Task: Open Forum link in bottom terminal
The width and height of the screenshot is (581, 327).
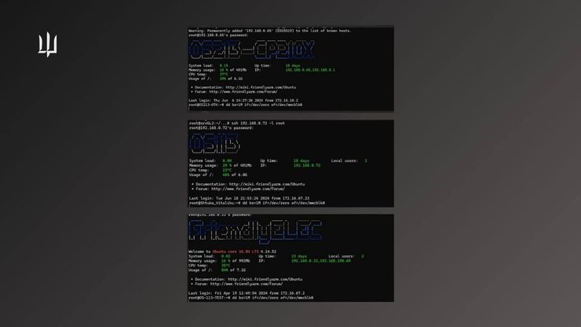Action: click(247, 284)
